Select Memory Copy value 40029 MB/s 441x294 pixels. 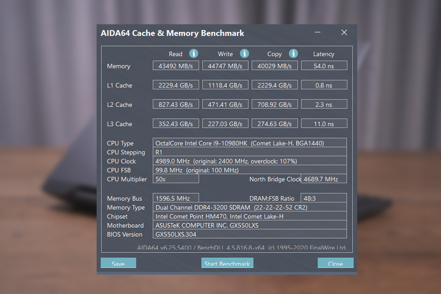pos(275,66)
